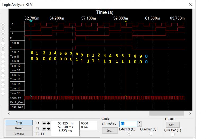This screenshot has width=212, height=139.
Task: Click the horizontal scrollbar right arrow
Action: 191,114
